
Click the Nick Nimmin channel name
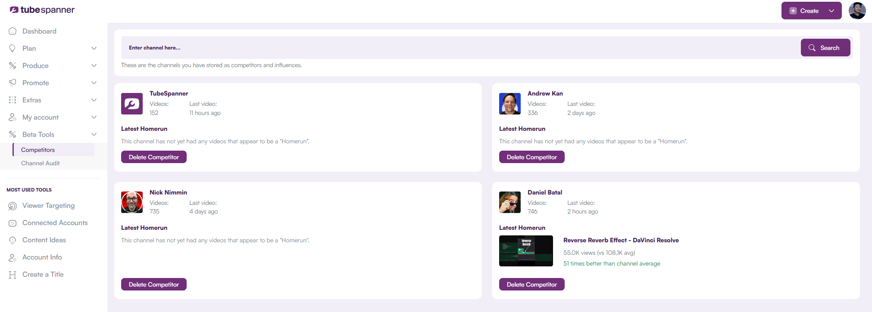[168, 192]
